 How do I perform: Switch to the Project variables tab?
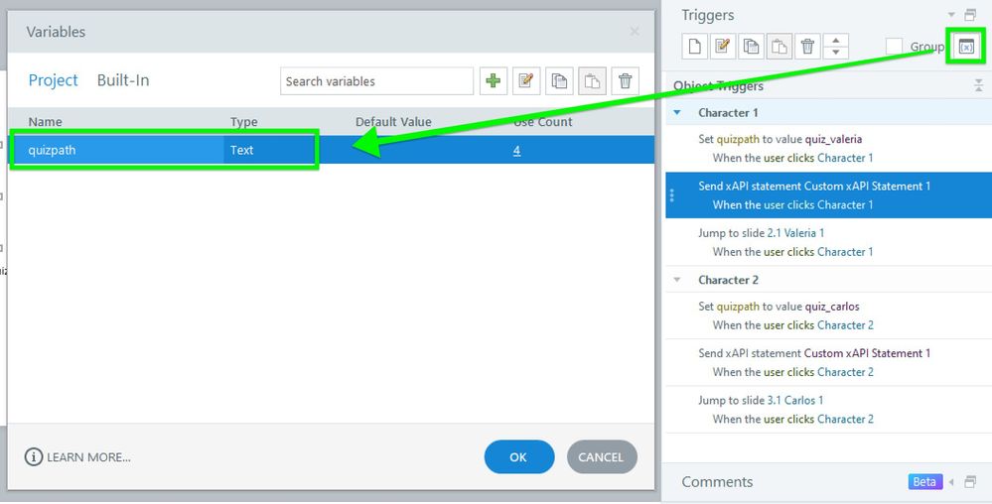54,80
